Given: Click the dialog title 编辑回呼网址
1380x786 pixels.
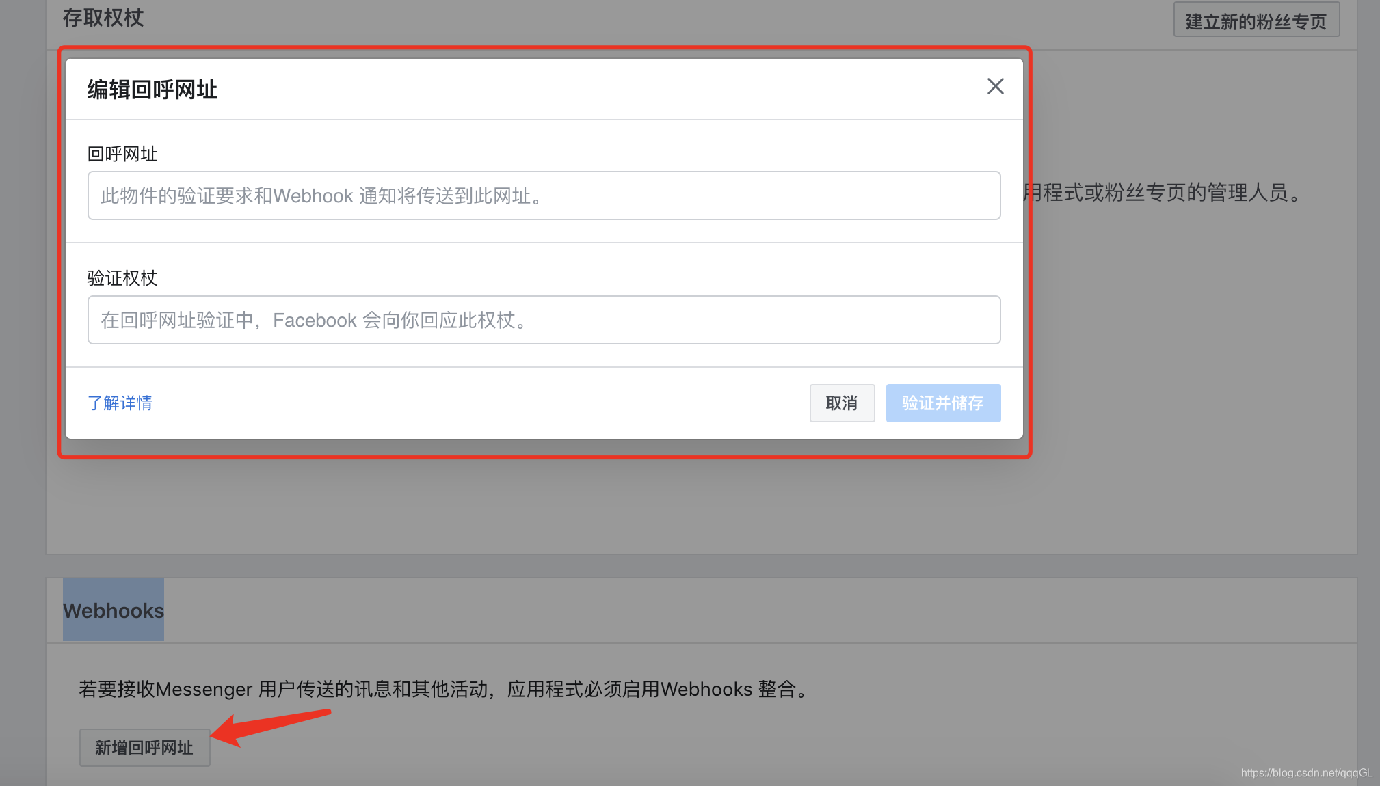Looking at the screenshot, I should pyautogui.click(x=151, y=89).
